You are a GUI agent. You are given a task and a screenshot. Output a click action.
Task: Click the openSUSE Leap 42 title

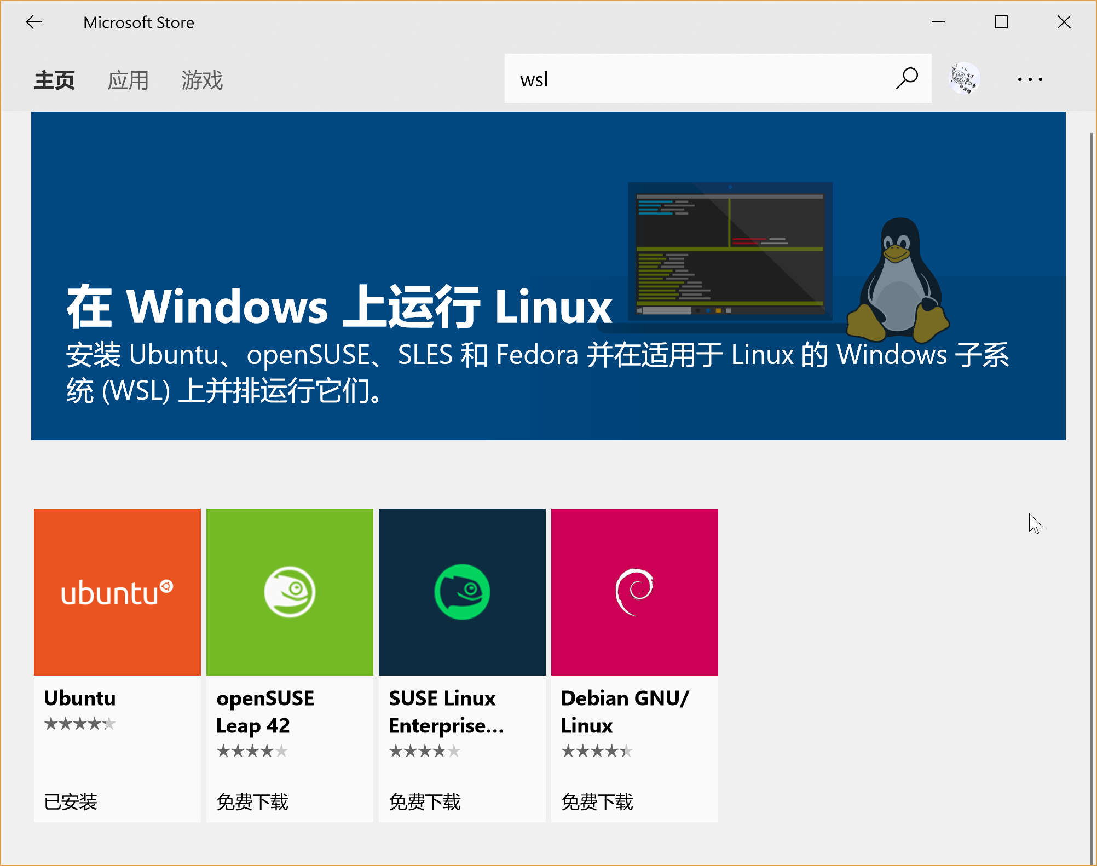[265, 712]
